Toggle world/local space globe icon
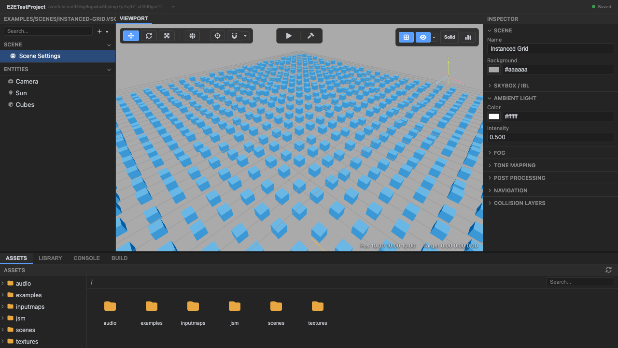This screenshot has width=618, height=348. tap(192, 36)
